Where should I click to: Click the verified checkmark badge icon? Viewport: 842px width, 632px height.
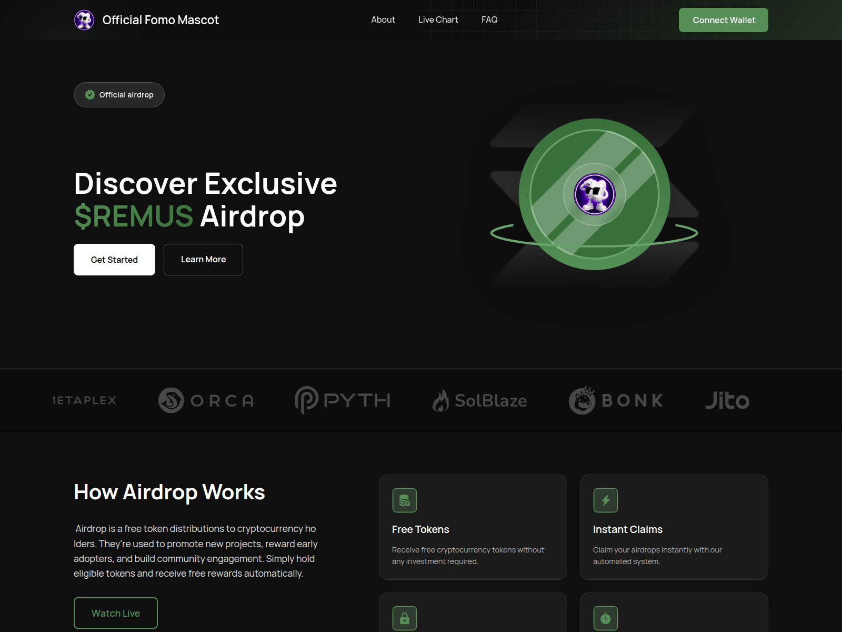(x=90, y=95)
